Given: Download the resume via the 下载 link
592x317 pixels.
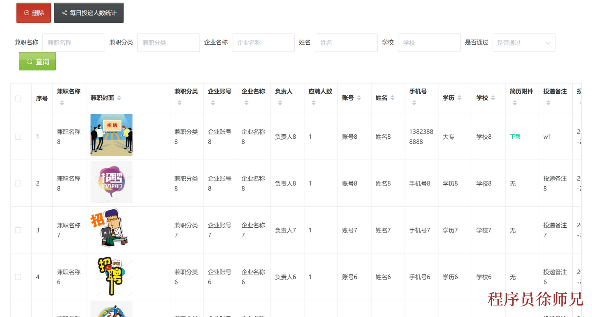Looking at the screenshot, I should (x=515, y=136).
